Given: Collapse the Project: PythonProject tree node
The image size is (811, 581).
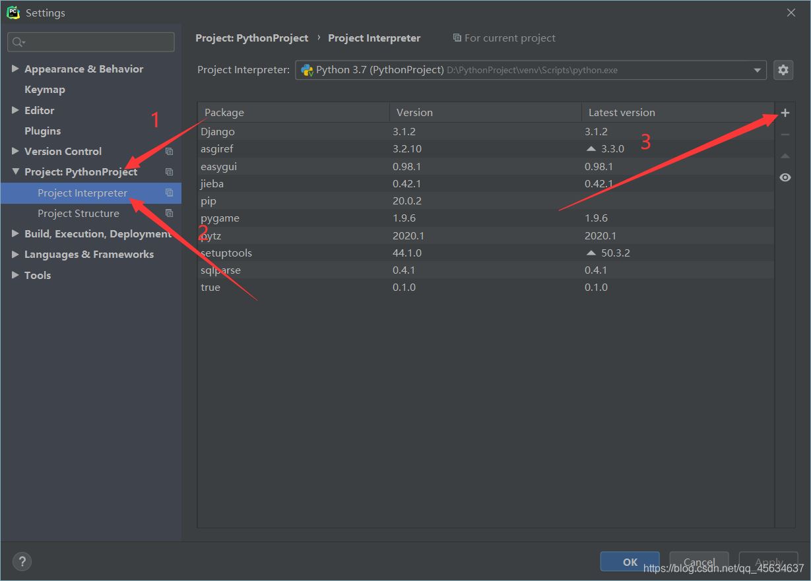Looking at the screenshot, I should pos(16,171).
